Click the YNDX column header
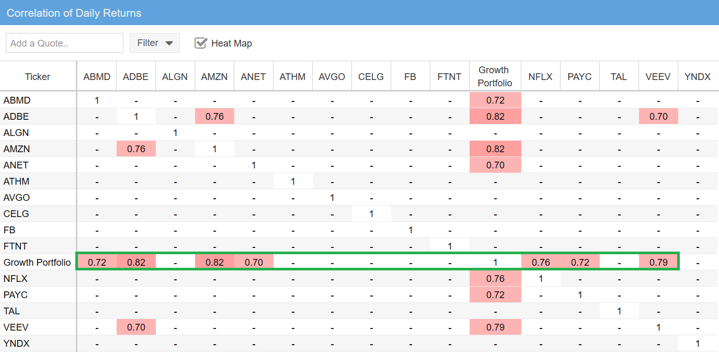Image resolution: width=719 pixels, height=352 pixels. click(698, 77)
